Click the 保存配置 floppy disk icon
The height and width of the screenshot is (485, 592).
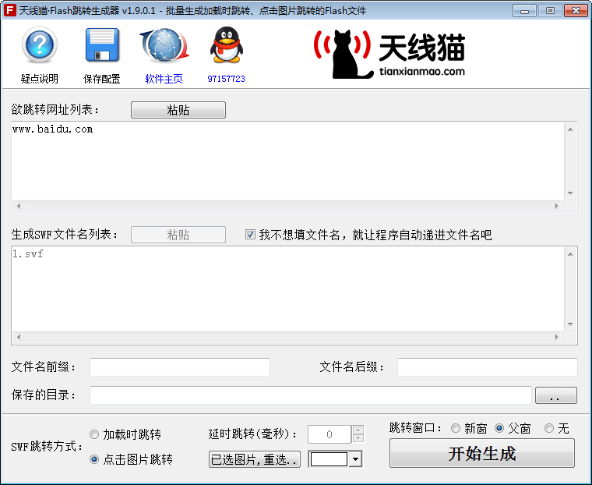(x=102, y=45)
